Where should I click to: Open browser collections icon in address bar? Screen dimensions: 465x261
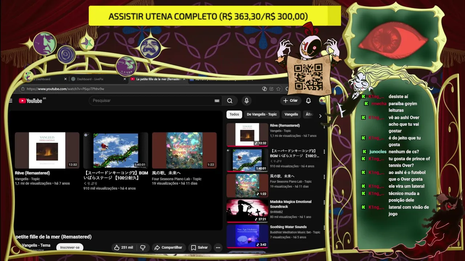pos(271,89)
